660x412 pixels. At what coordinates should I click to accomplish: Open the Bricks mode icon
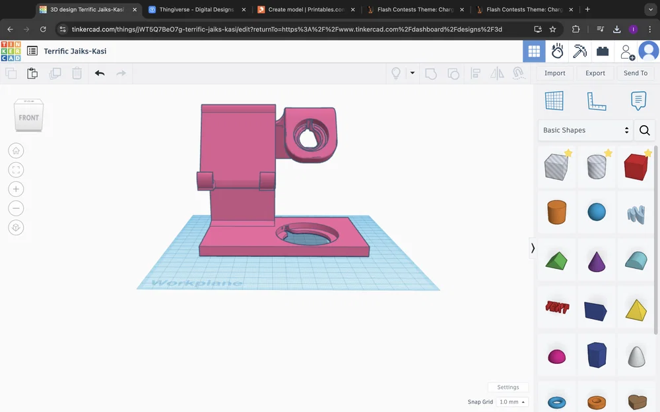603,51
